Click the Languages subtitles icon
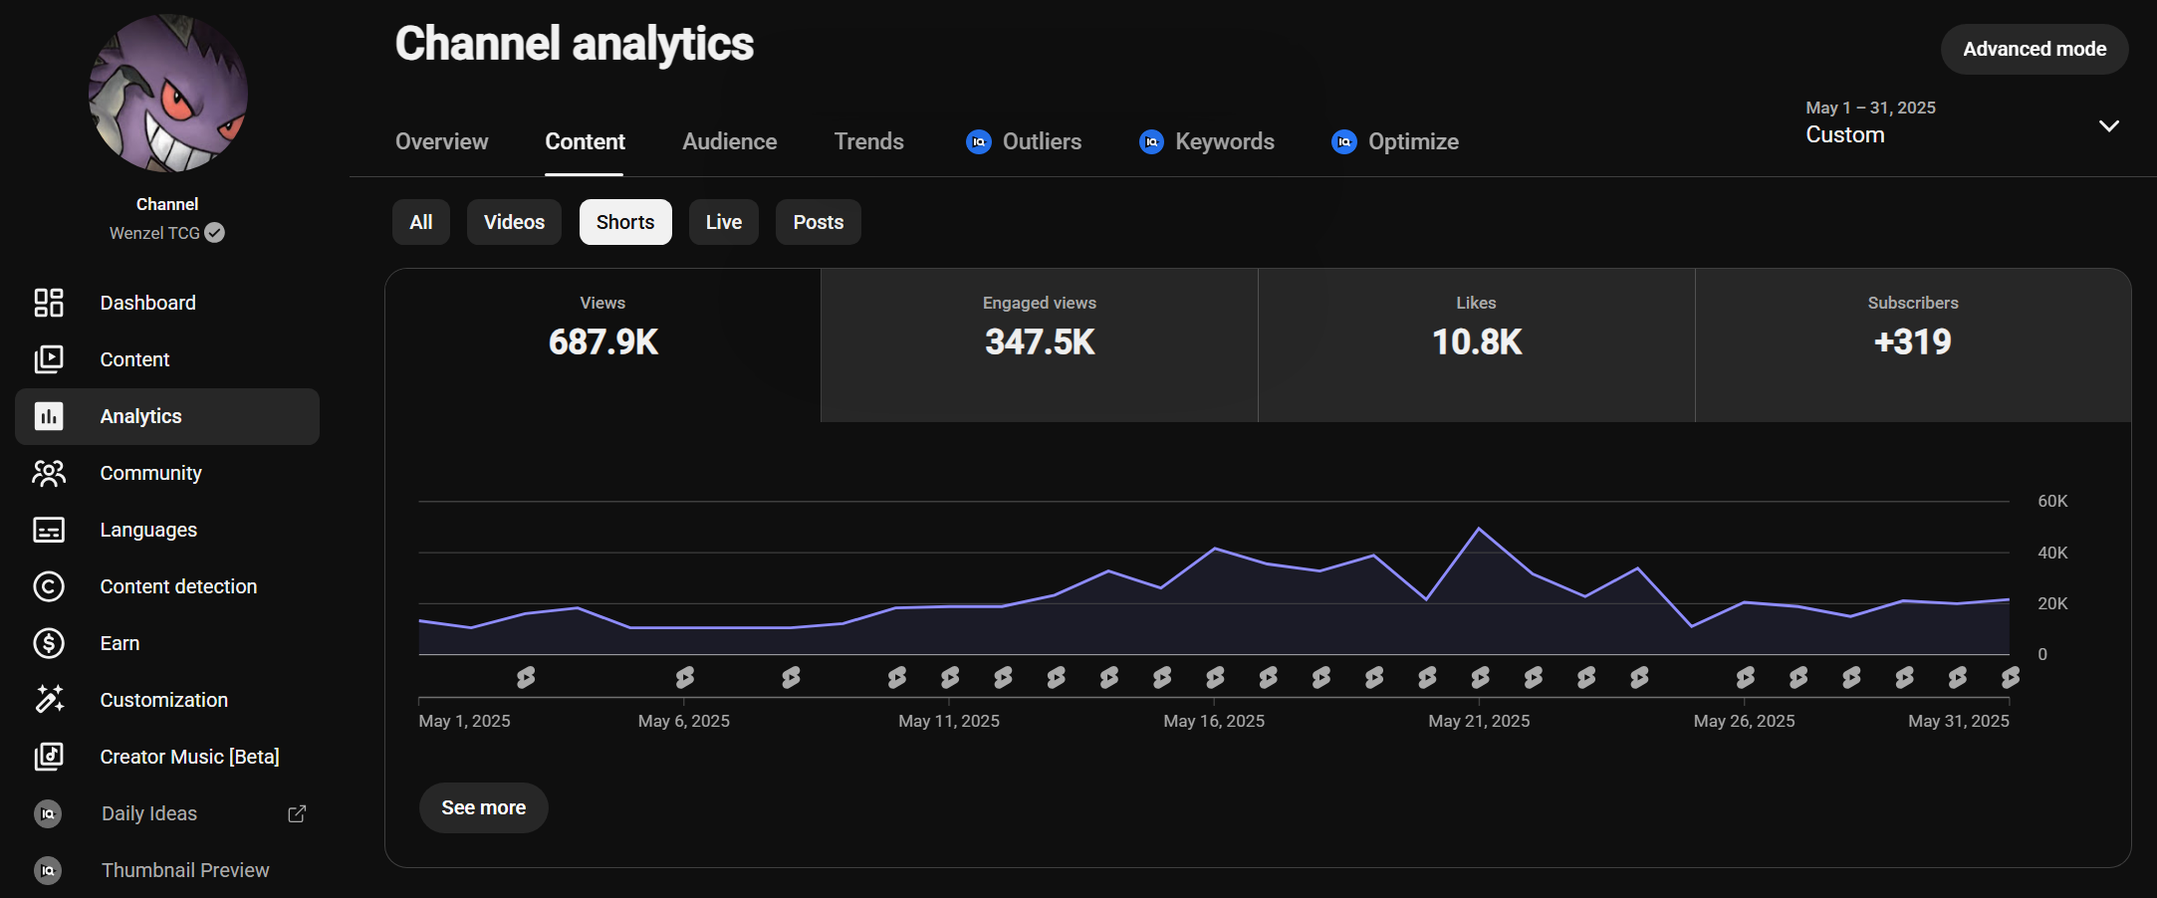 49,530
